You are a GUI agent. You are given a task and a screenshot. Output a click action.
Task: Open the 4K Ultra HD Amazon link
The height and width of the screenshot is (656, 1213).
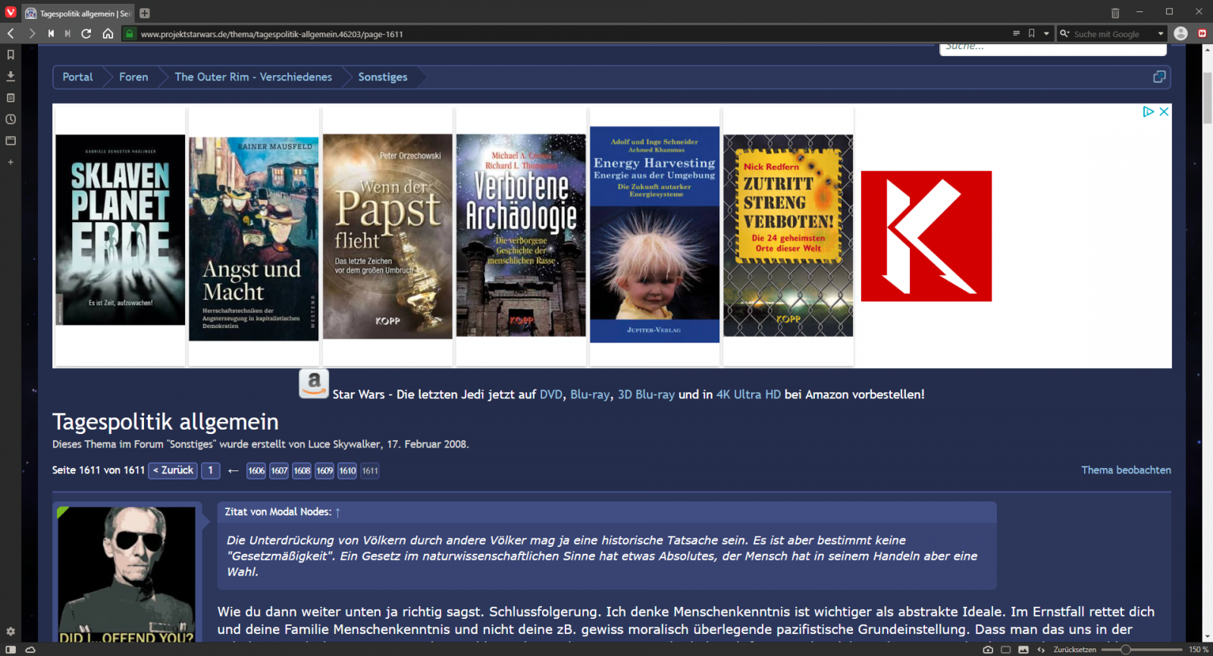(x=748, y=395)
